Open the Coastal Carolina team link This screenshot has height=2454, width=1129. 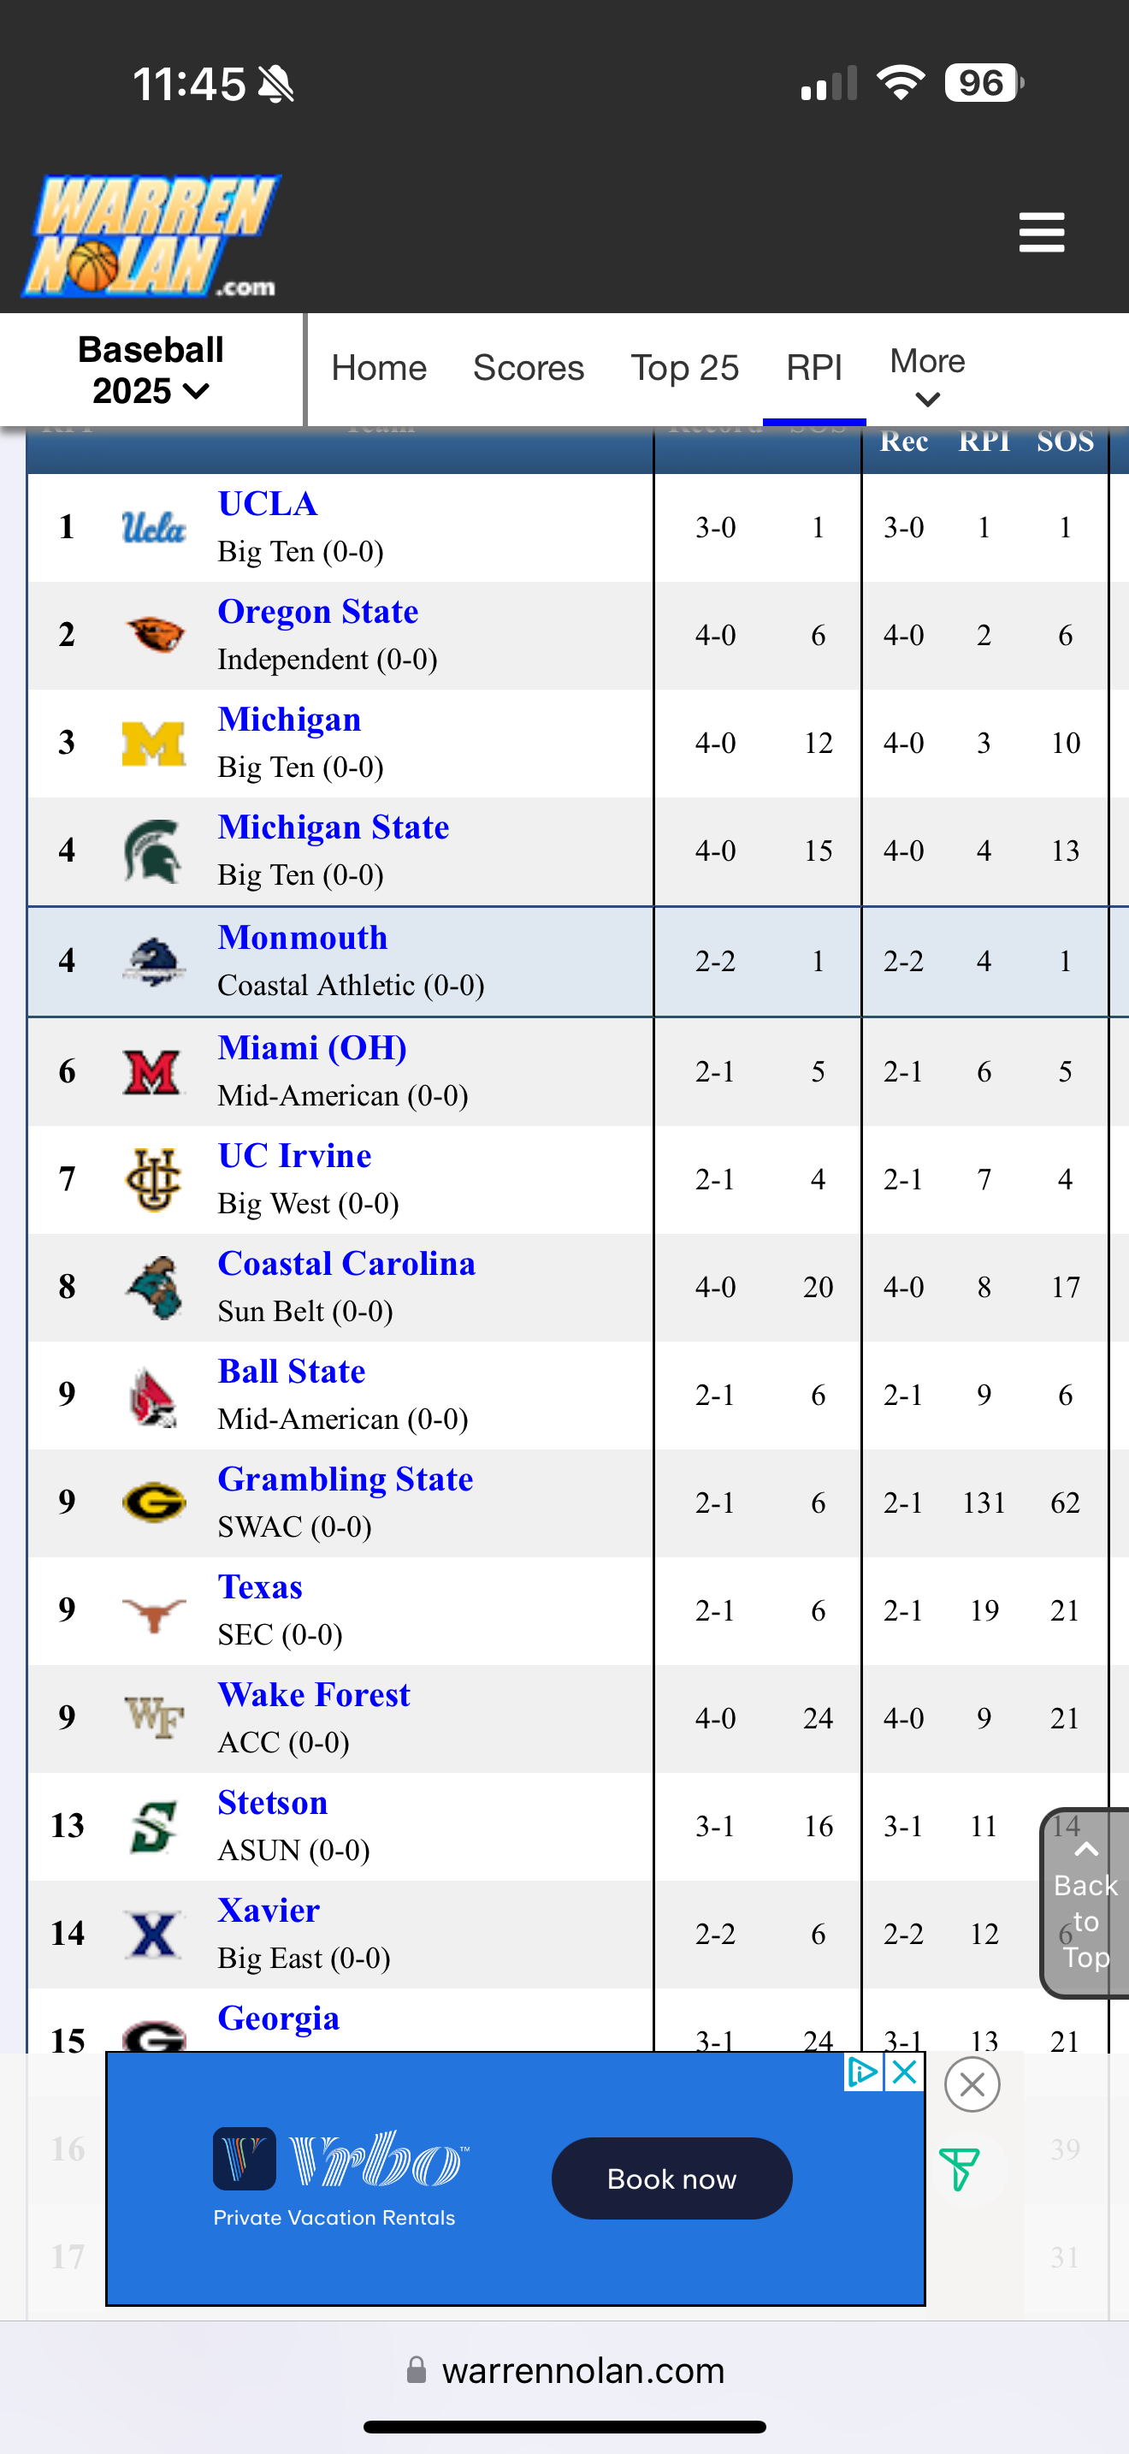point(346,1263)
